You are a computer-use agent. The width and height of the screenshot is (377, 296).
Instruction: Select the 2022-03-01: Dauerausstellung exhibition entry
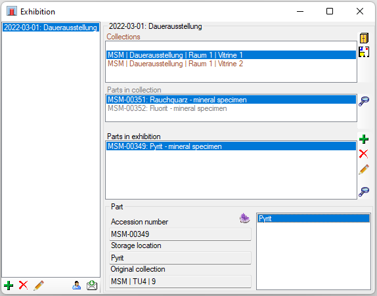pyautogui.click(x=51, y=28)
